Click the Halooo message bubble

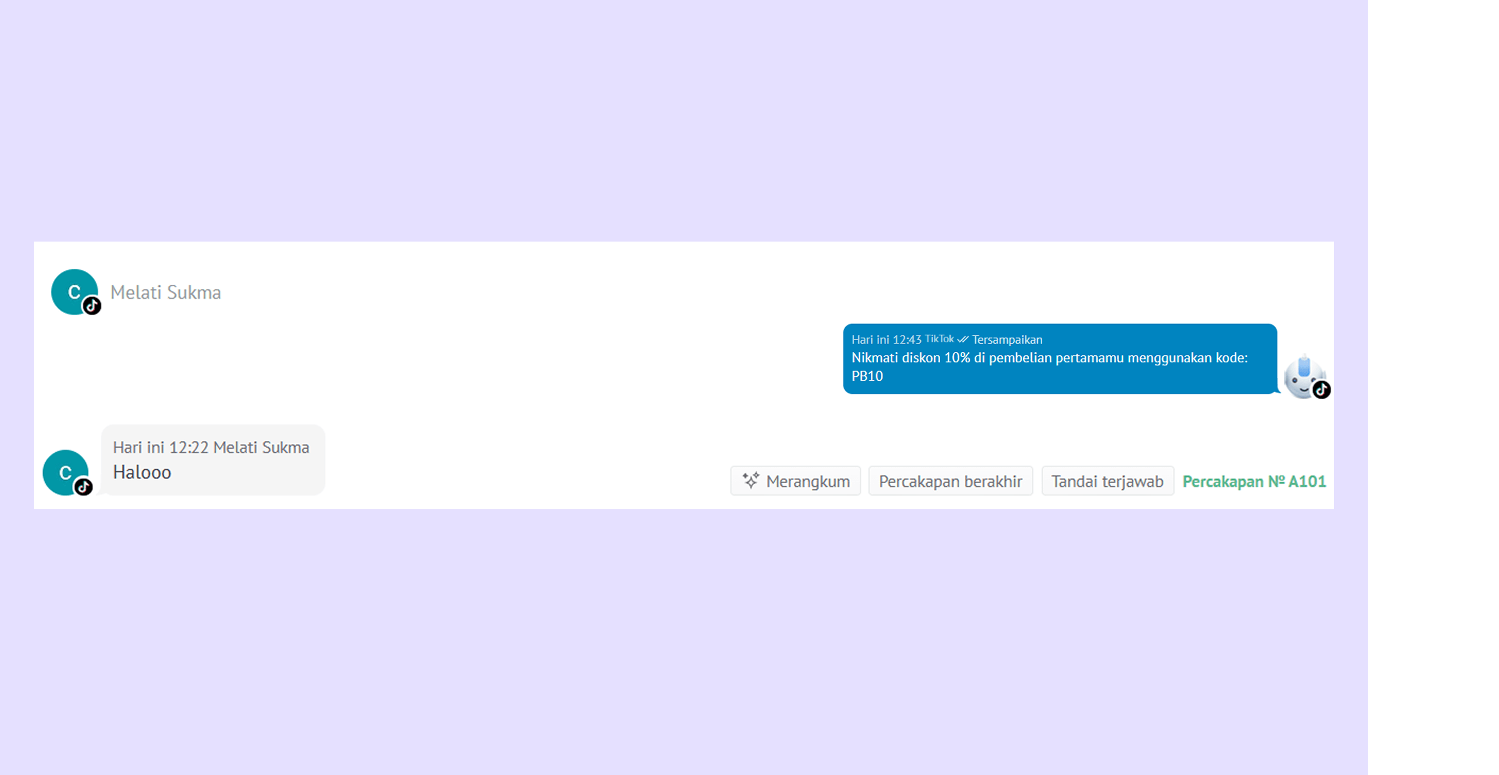pyautogui.click(x=213, y=459)
